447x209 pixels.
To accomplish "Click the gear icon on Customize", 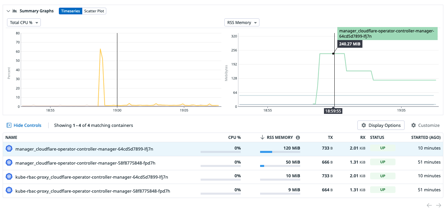I will pos(414,125).
